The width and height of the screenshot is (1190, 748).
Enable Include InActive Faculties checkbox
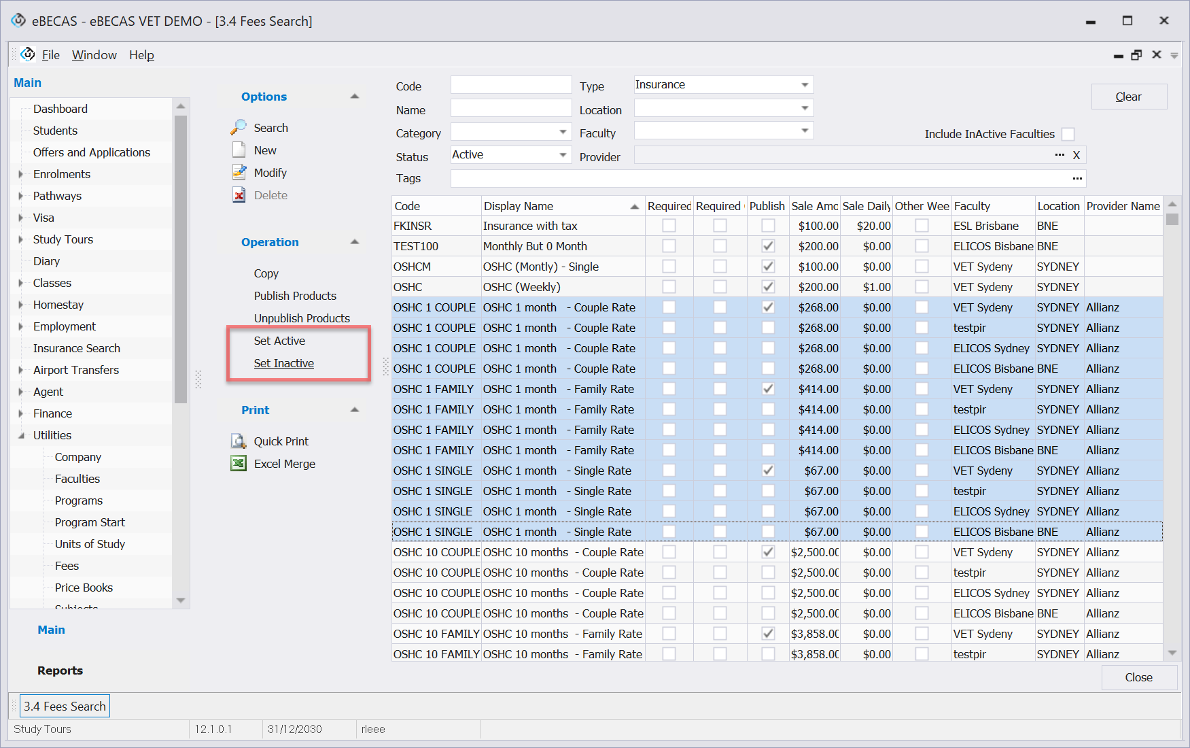pos(1068,135)
